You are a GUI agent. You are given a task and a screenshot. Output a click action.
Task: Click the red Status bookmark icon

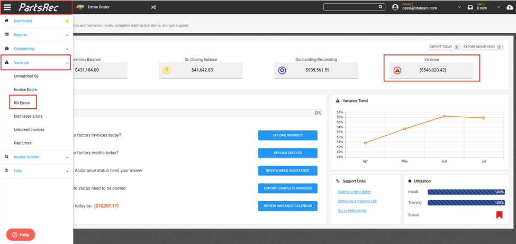tap(499, 215)
